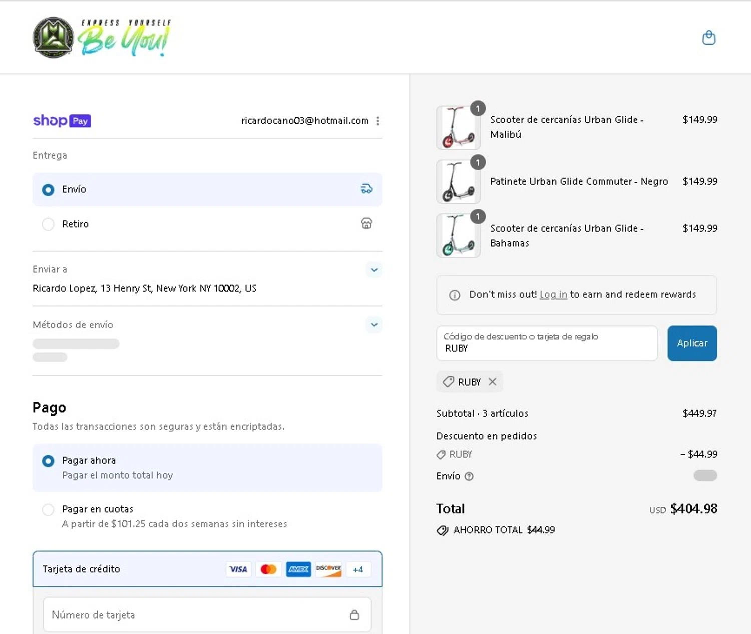This screenshot has width=751, height=634.
Task: Click the Discover card icon
Action: 328,569
